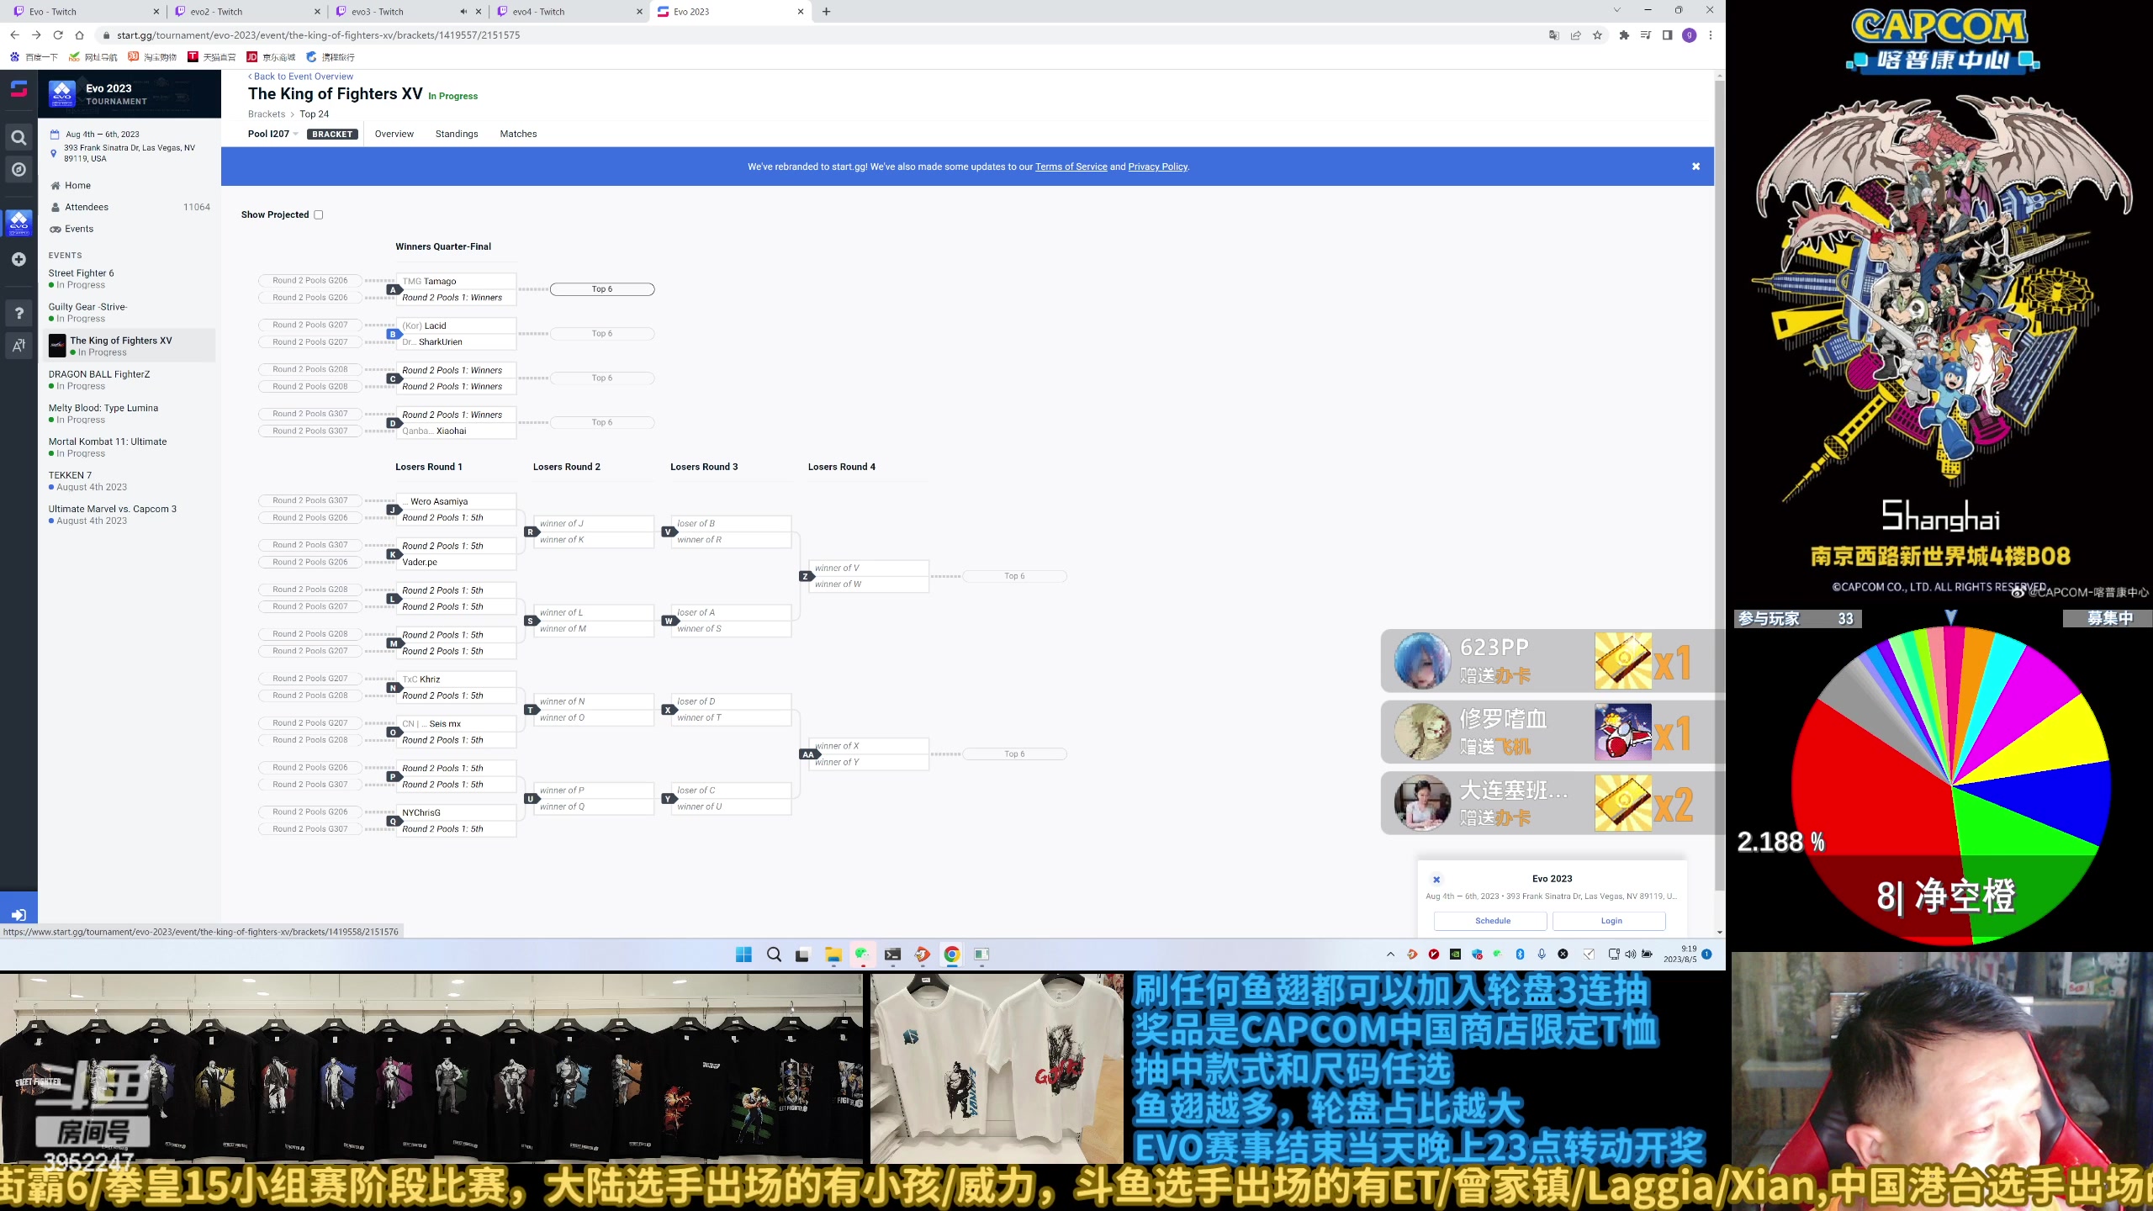
Task: Open the help question mark icon
Action: pyautogui.click(x=19, y=313)
